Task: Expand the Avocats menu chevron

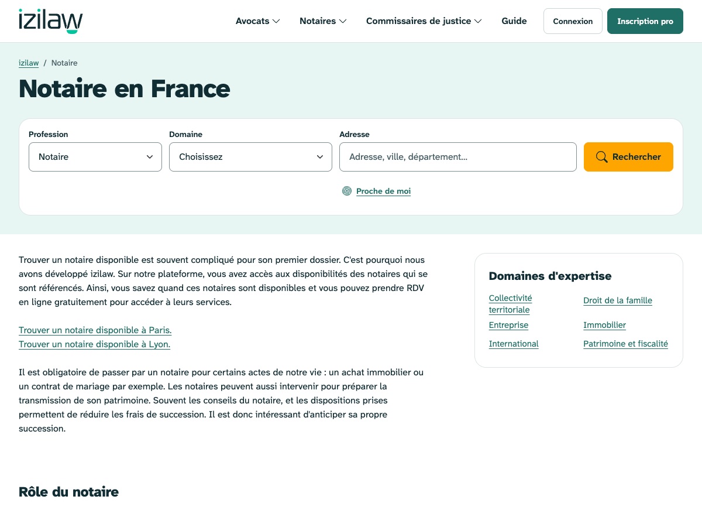Action: (276, 21)
